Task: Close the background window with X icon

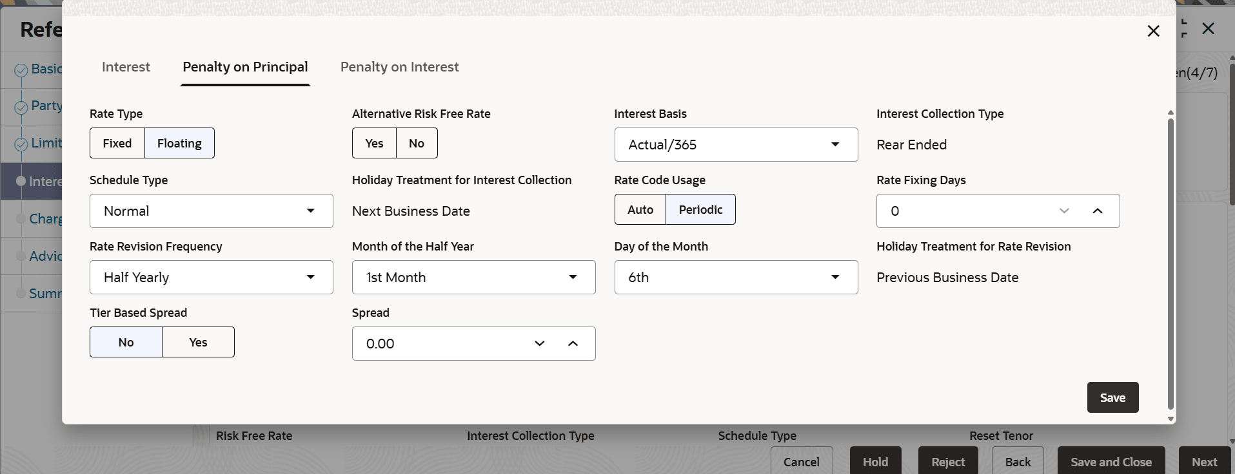Action: point(1209,28)
